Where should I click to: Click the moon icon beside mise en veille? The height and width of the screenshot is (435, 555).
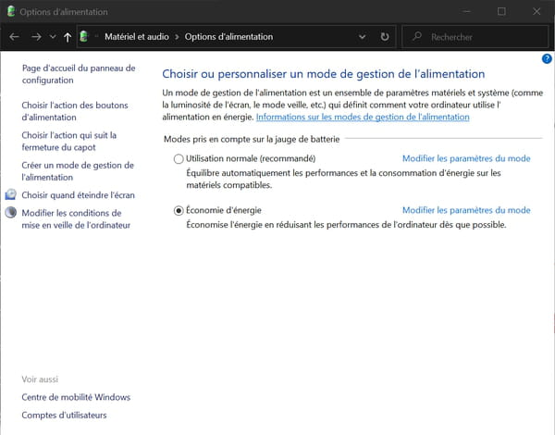[10, 212]
